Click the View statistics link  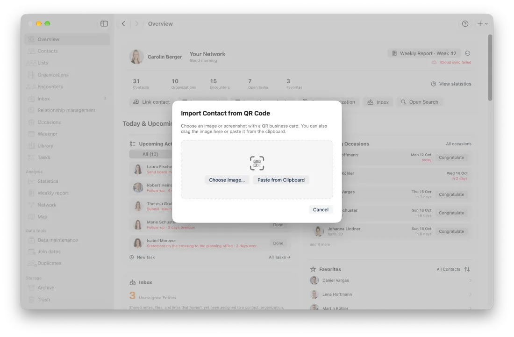coord(451,84)
